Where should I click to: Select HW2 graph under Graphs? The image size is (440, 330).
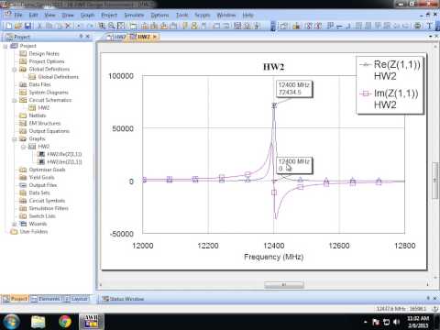coord(44,147)
